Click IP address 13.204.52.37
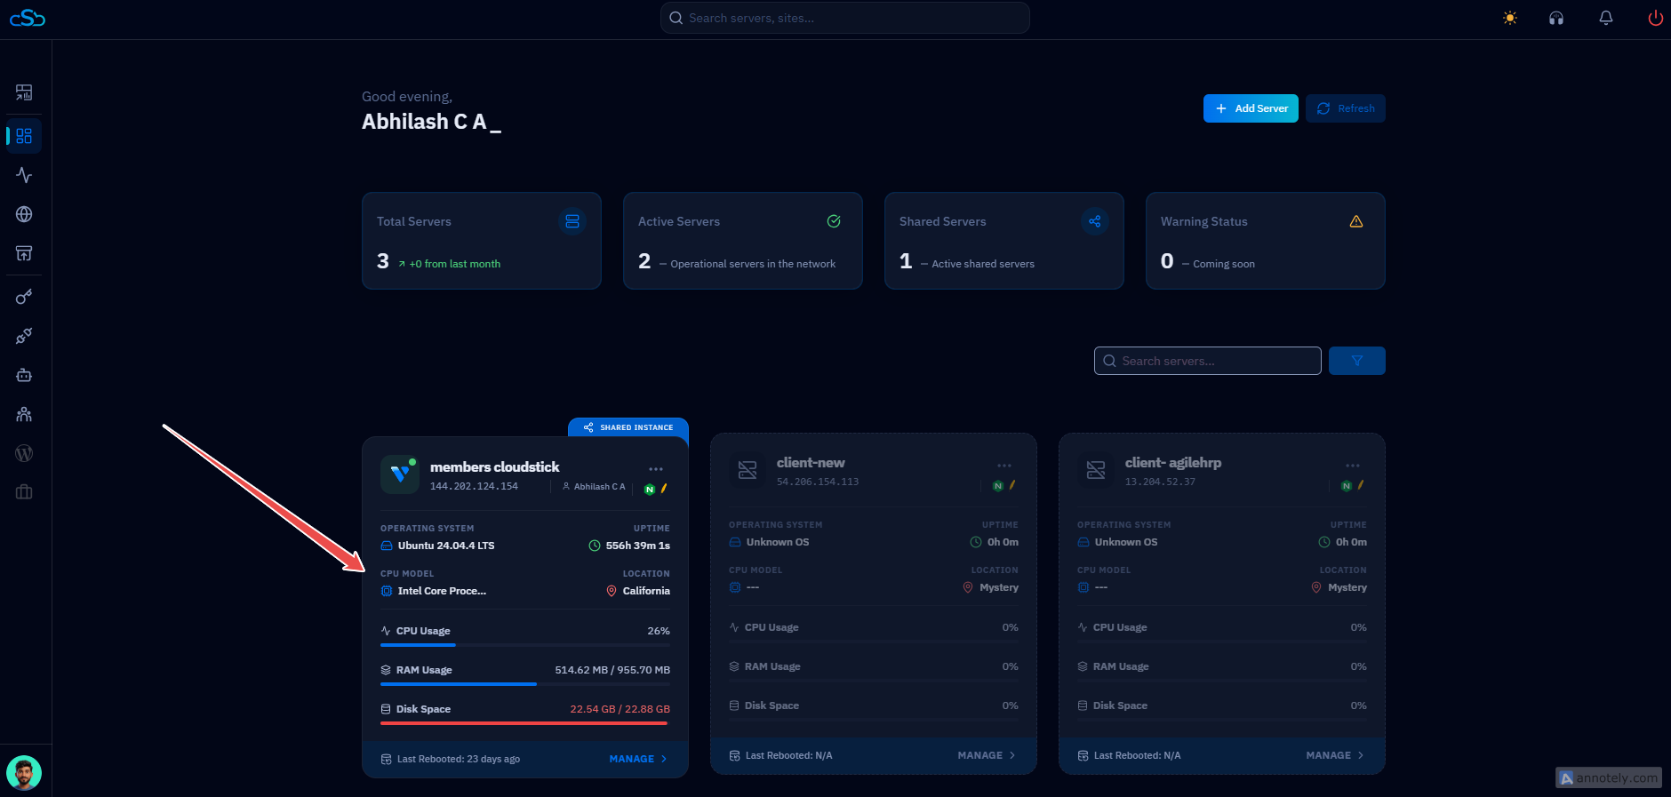The width and height of the screenshot is (1671, 797). (1160, 482)
